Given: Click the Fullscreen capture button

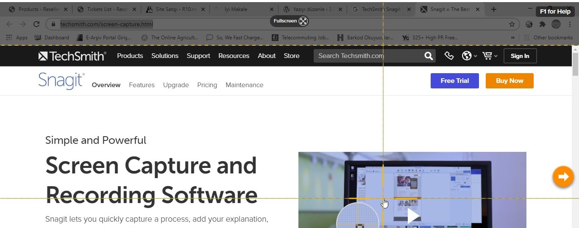Looking at the screenshot, I should click(289, 21).
